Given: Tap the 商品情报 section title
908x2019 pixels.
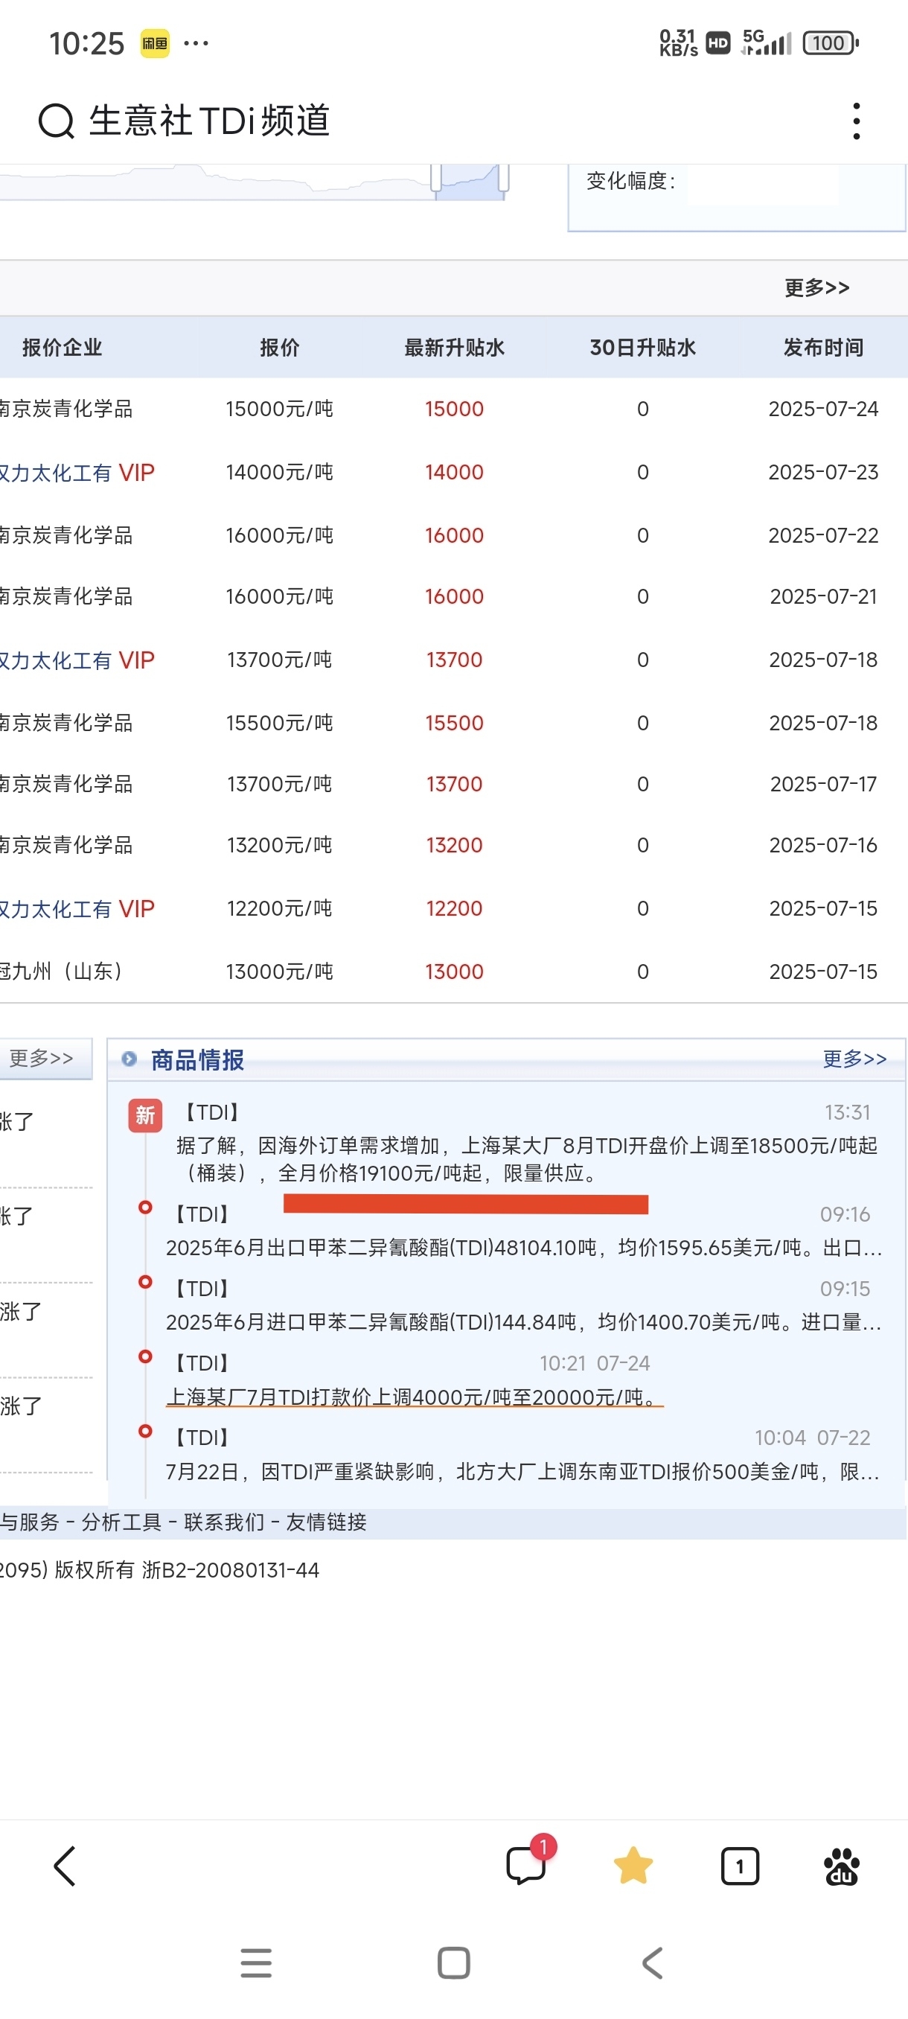Looking at the screenshot, I should tap(197, 1059).
